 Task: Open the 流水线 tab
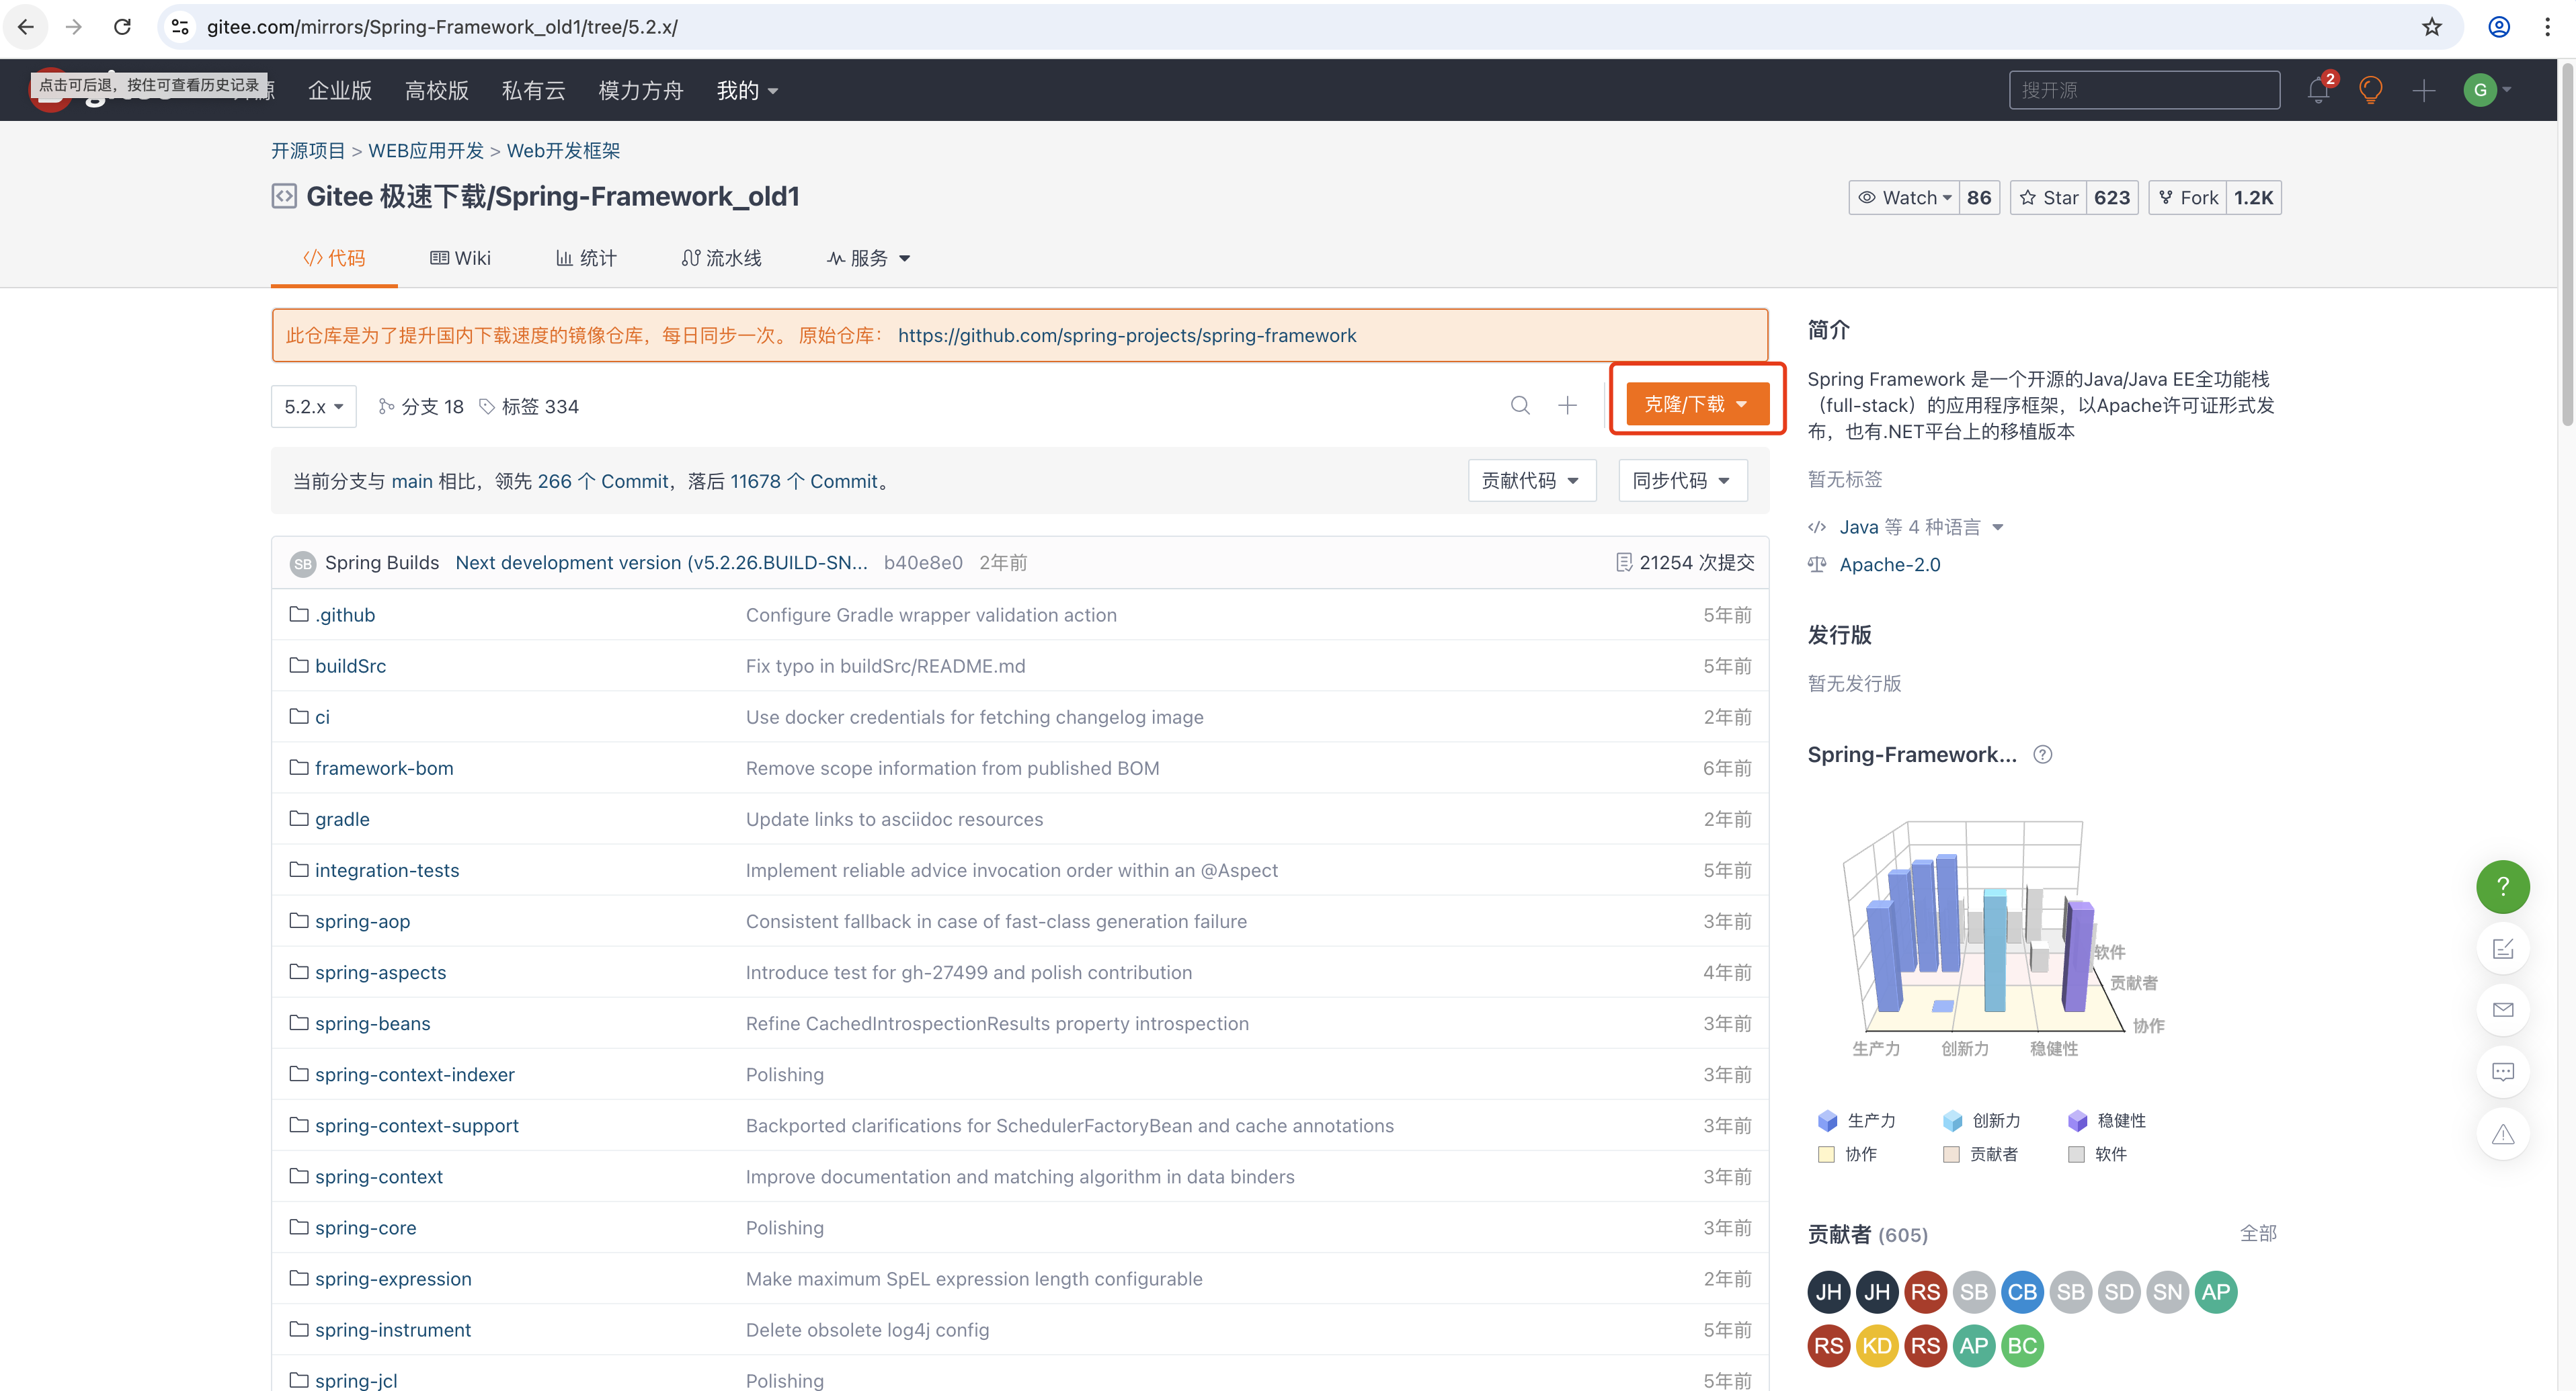point(721,258)
